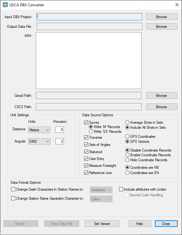Click the Distance precision input field
182x235 pixels.
pos(60,130)
